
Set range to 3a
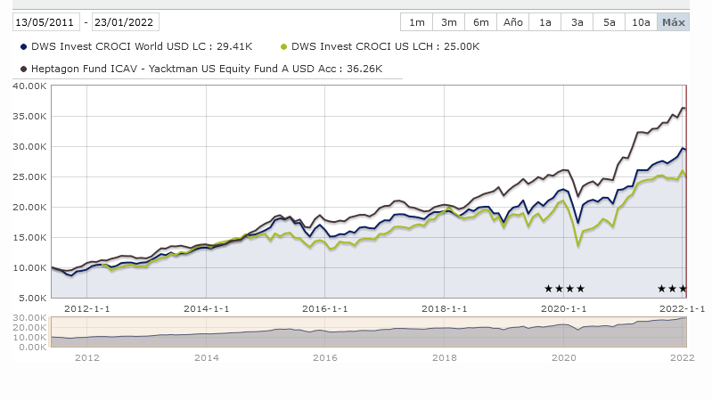tap(577, 22)
